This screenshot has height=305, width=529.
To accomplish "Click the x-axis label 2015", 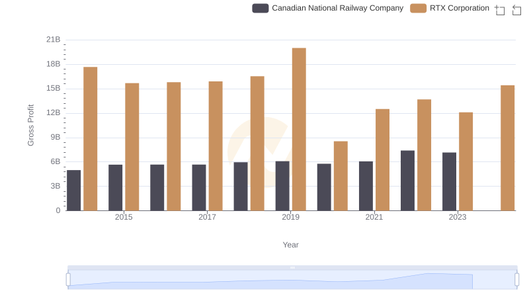I will [124, 217].
